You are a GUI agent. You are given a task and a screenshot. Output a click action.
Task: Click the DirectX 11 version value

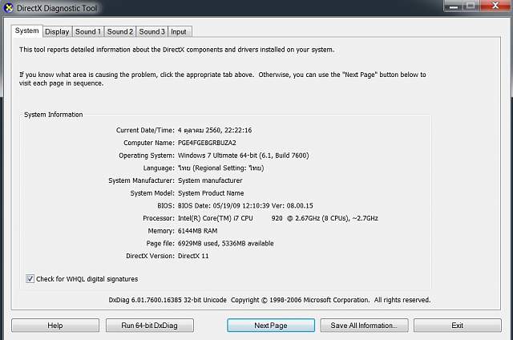point(193,256)
